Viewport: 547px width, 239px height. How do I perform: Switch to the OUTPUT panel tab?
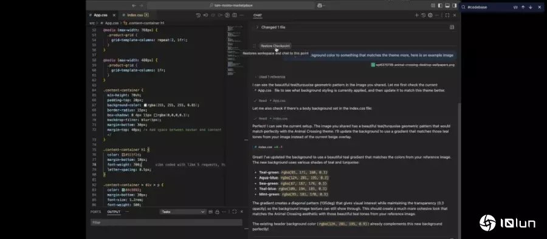click(114, 212)
